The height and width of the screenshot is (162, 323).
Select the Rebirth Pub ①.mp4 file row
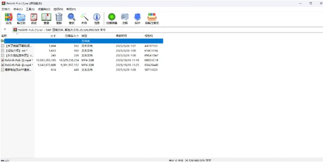tap(82, 60)
